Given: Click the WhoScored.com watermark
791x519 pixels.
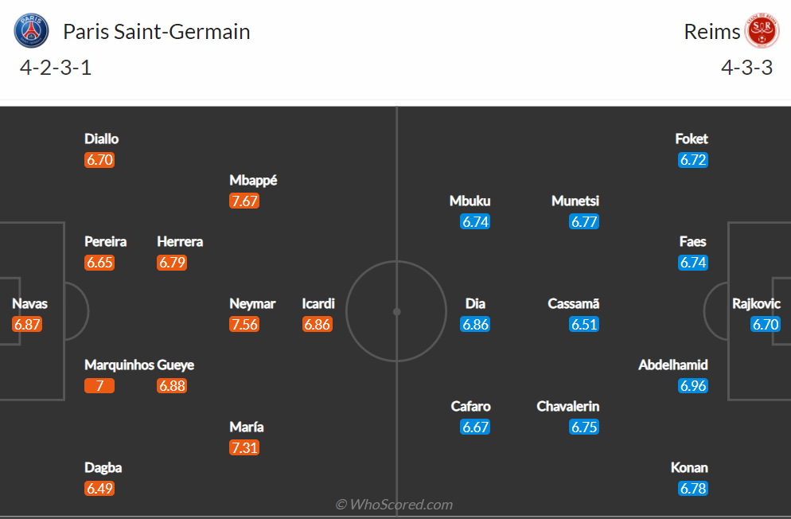Looking at the screenshot, I should [x=394, y=505].
